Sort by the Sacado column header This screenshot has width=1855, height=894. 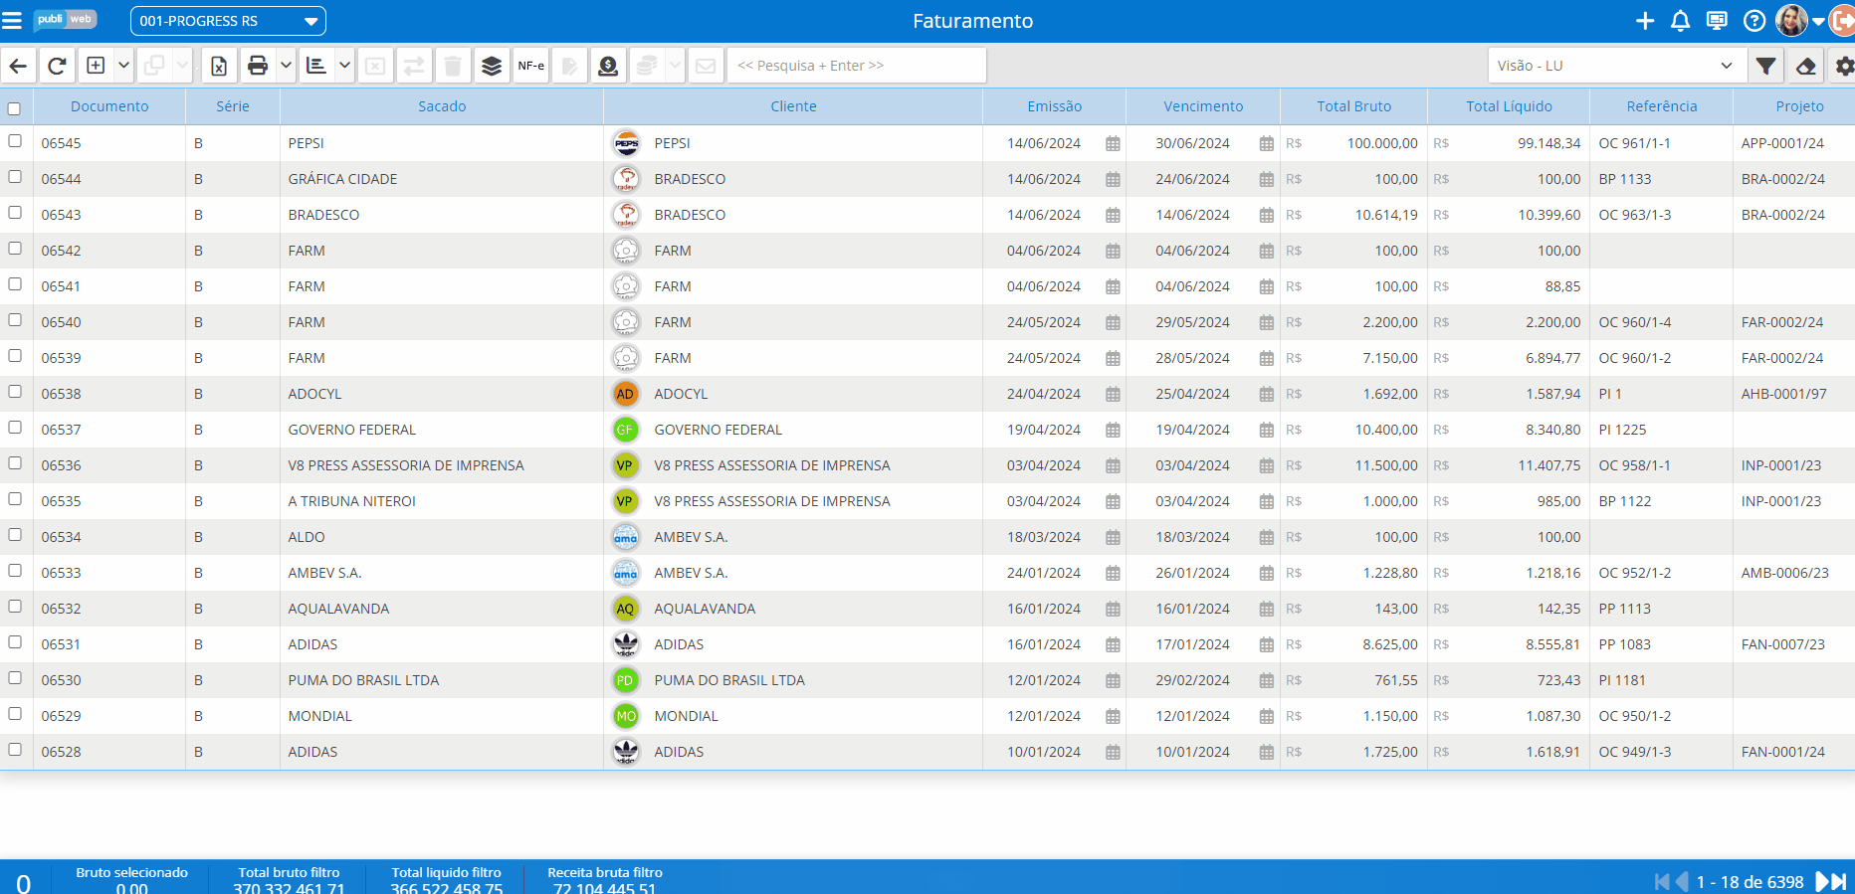pyautogui.click(x=442, y=106)
